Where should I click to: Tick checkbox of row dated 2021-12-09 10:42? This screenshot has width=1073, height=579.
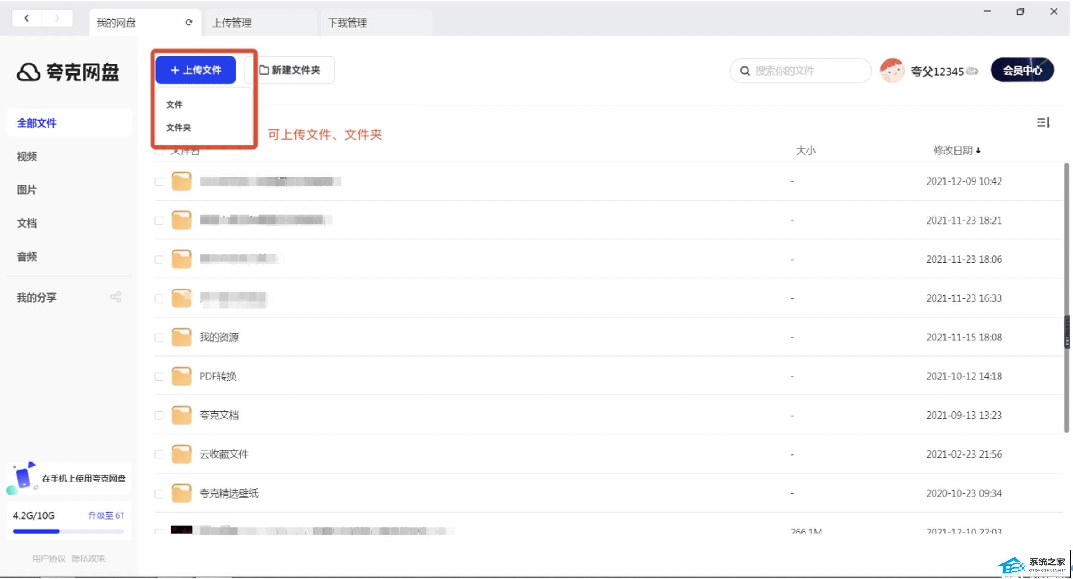coord(159,182)
